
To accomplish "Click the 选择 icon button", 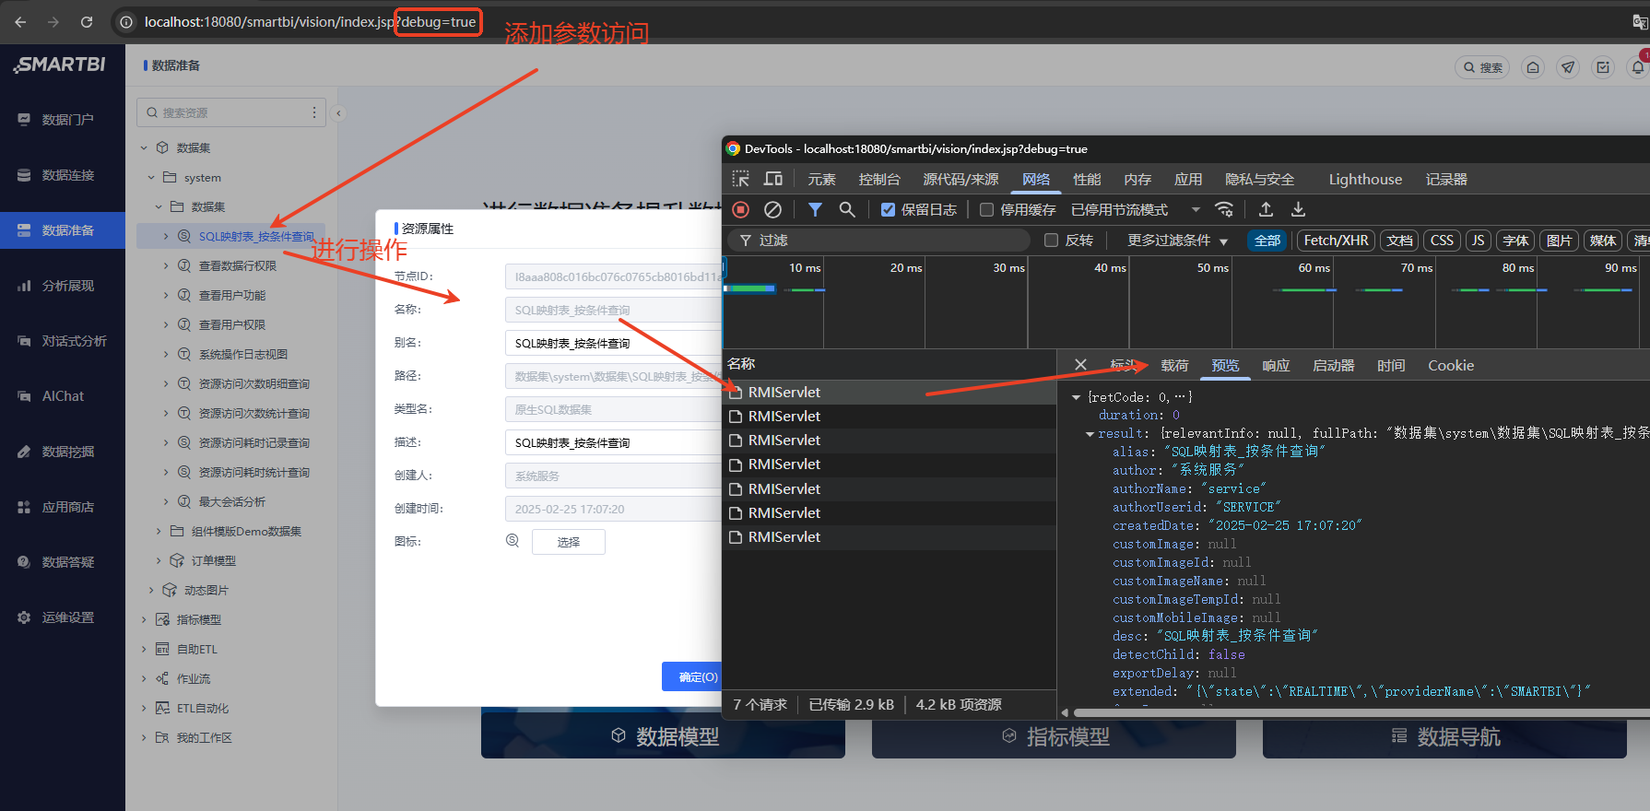I will click(569, 542).
